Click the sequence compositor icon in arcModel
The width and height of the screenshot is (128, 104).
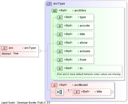point(60,92)
